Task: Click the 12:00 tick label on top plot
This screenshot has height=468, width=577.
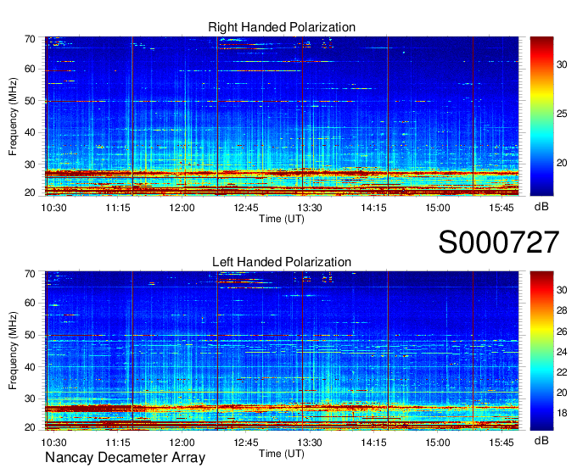Action: [x=182, y=208]
